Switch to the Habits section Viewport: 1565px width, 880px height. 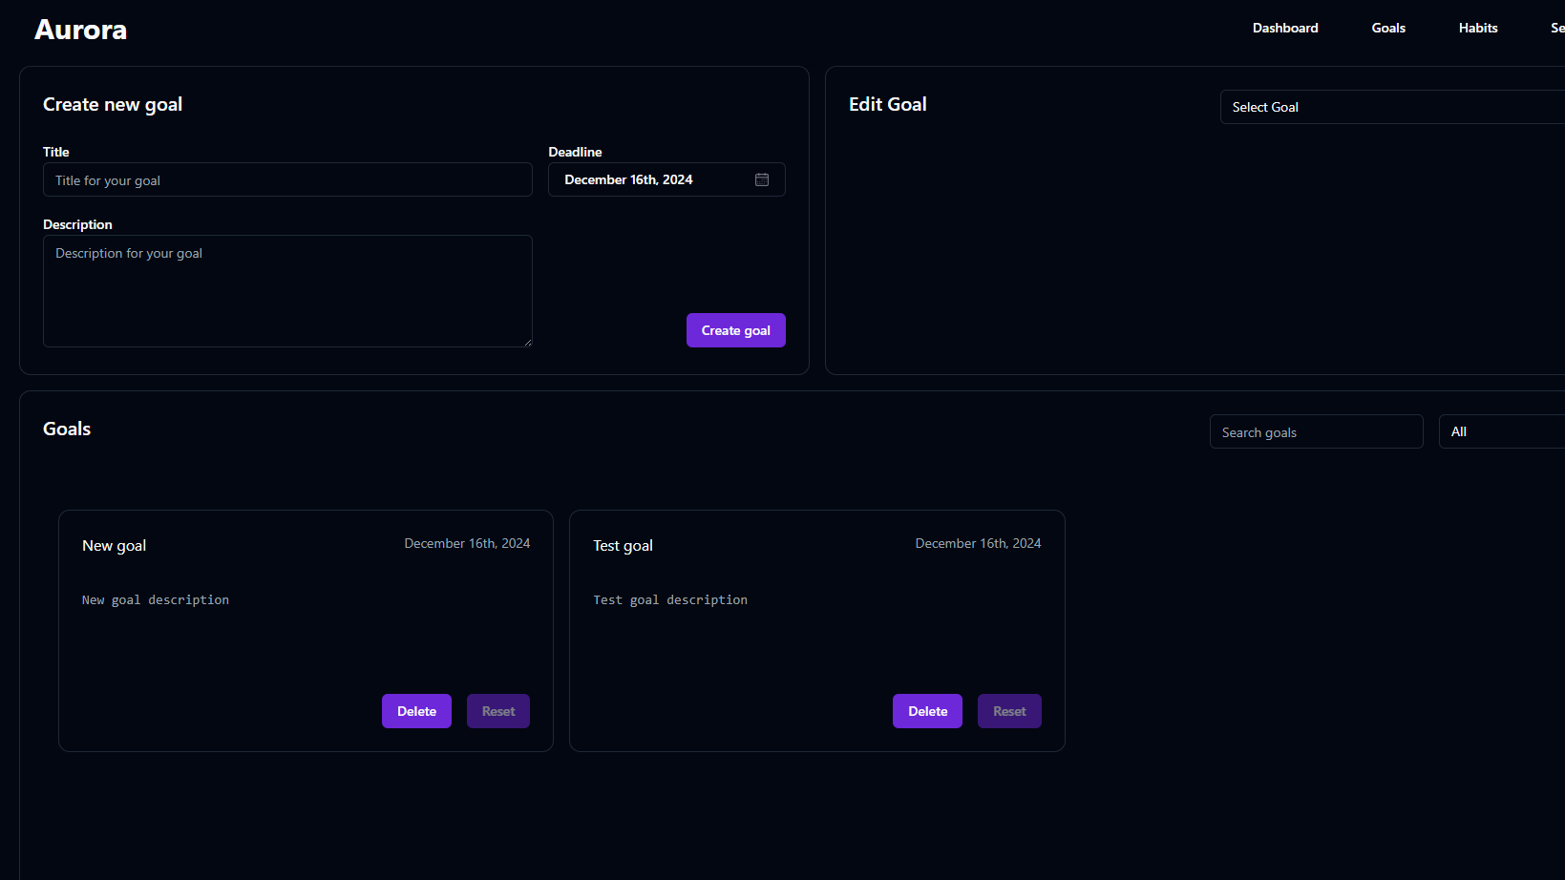click(x=1477, y=28)
